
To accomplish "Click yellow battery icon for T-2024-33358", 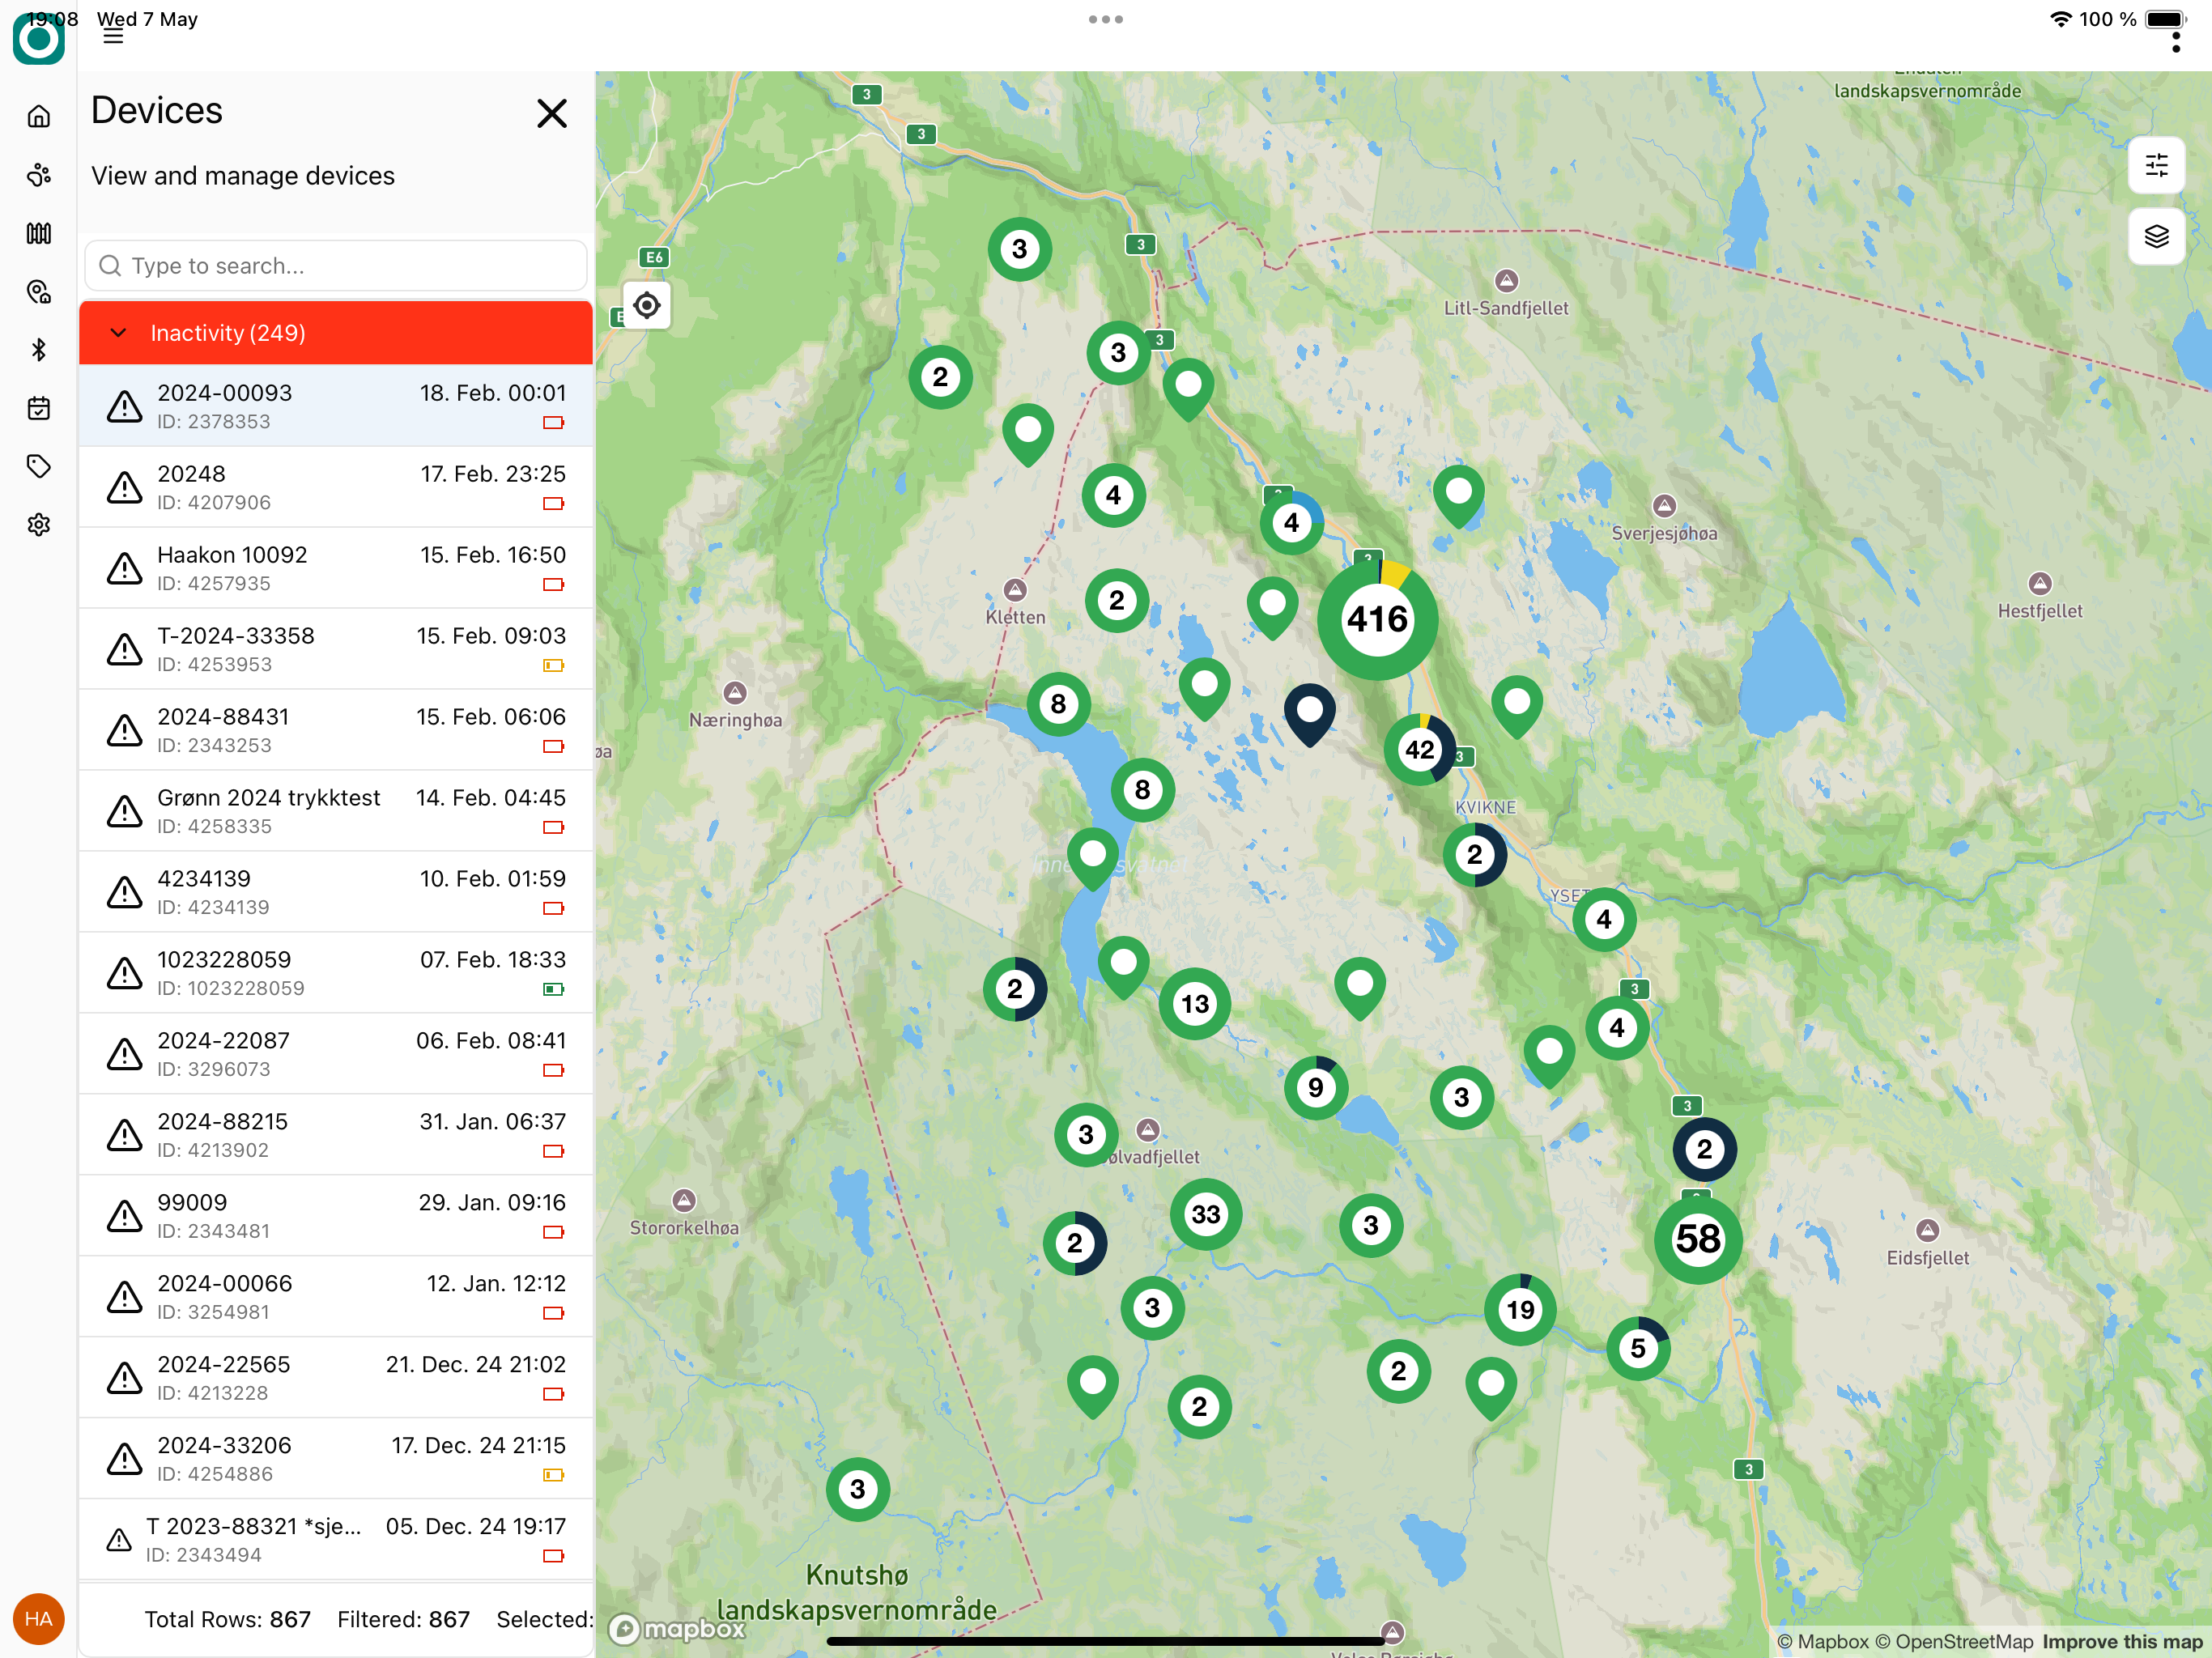I will coord(553,666).
